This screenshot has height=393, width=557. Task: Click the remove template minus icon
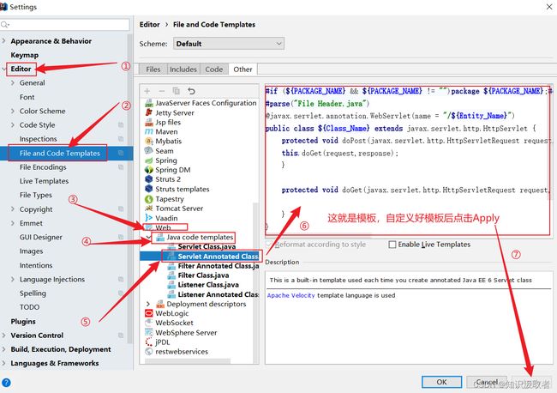(x=162, y=91)
